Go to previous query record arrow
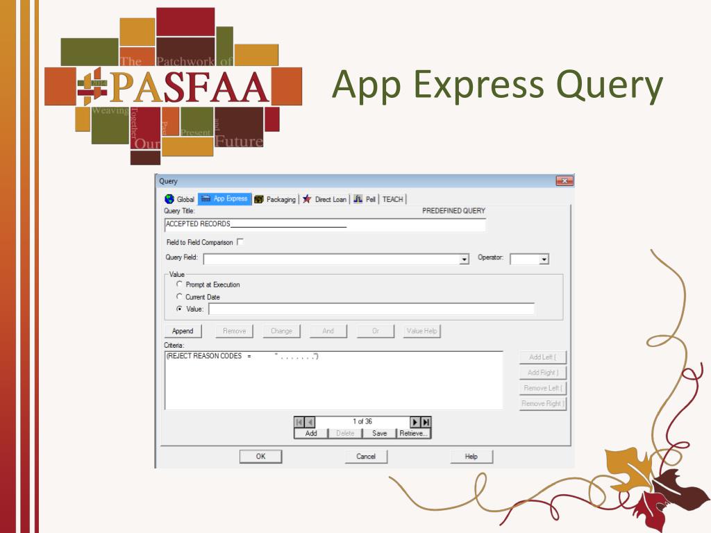711x533 pixels. coord(310,422)
